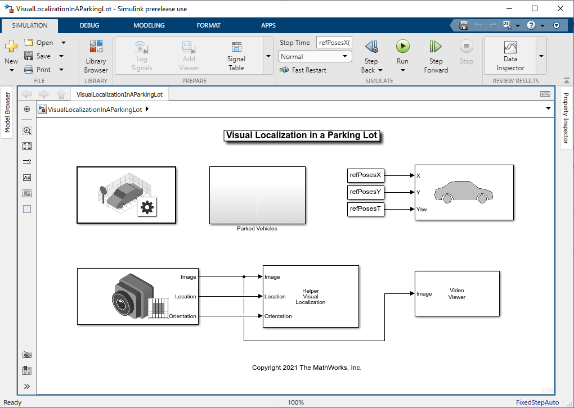The image size is (574, 408).
Task: Open the Data Inspector
Action: [510, 56]
